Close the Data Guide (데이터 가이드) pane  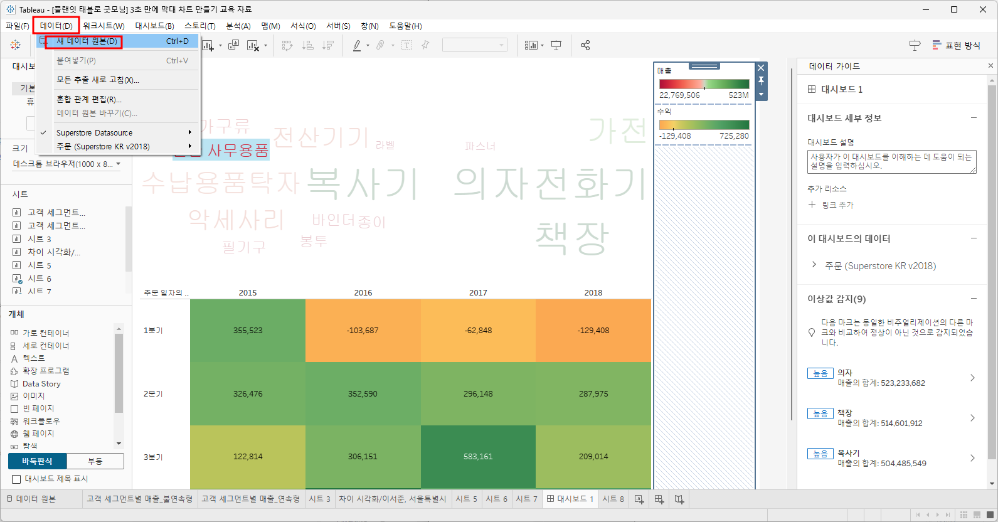[x=990, y=66]
